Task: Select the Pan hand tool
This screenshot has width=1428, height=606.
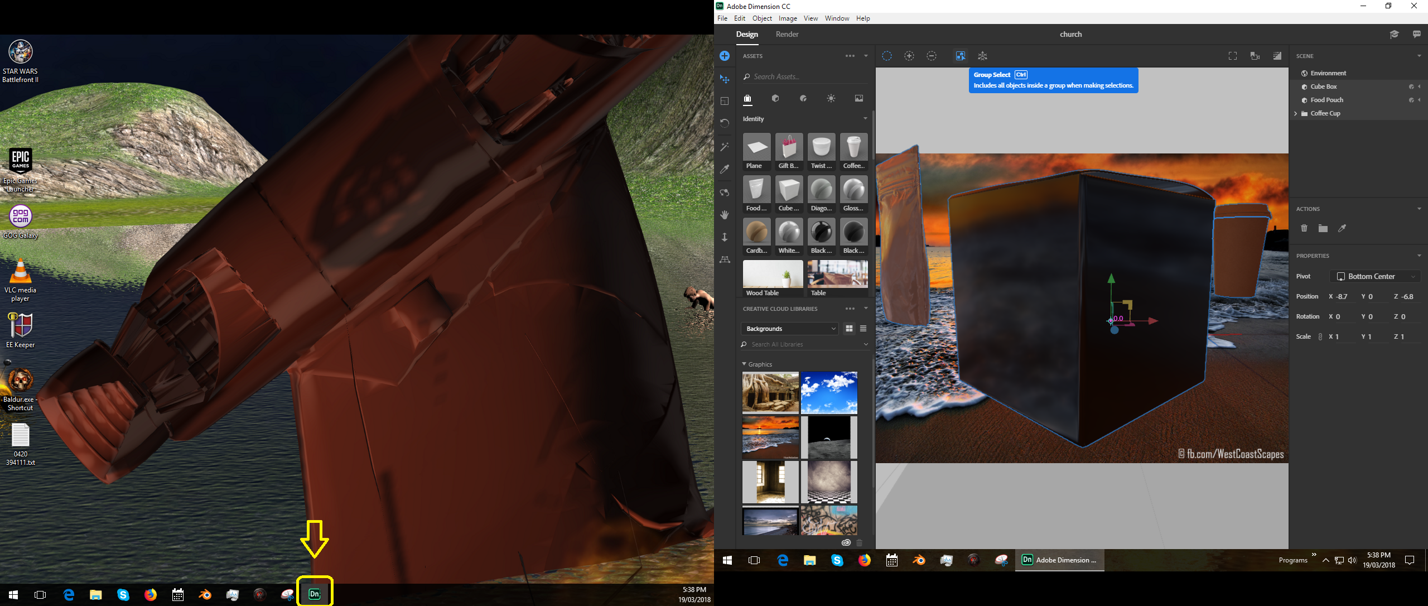Action: (x=725, y=215)
